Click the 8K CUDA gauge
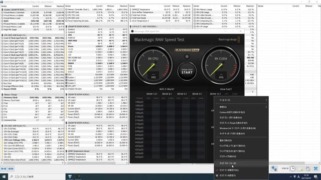This screenshot has height=180, width=321. click(221, 65)
